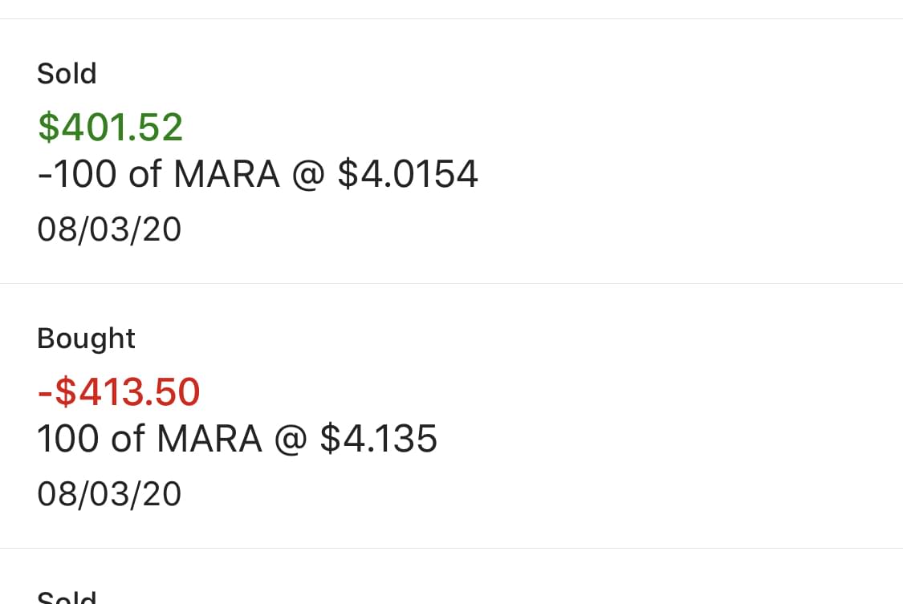903x604 pixels.
Task: Select the '-100 of MARA @ $4.0154' line
Action: [257, 175]
